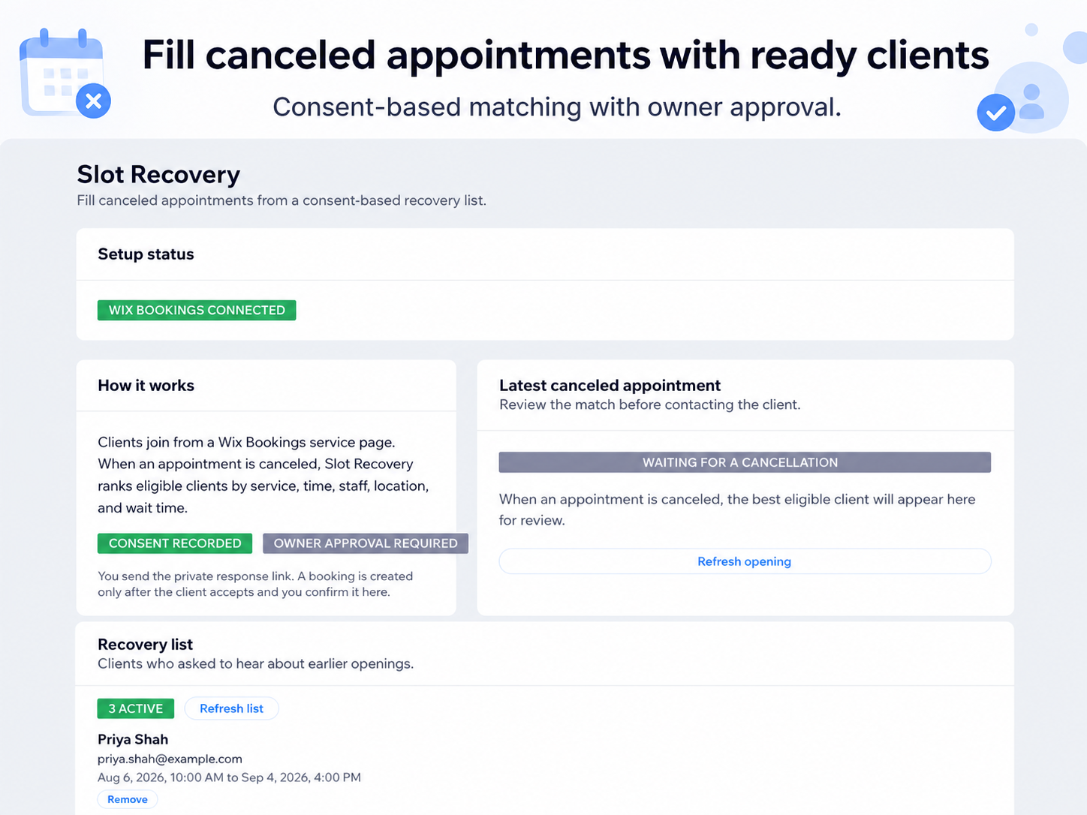The height and width of the screenshot is (815, 1087).
Task: Click the 3 Active badge
Action: point(136,708)
